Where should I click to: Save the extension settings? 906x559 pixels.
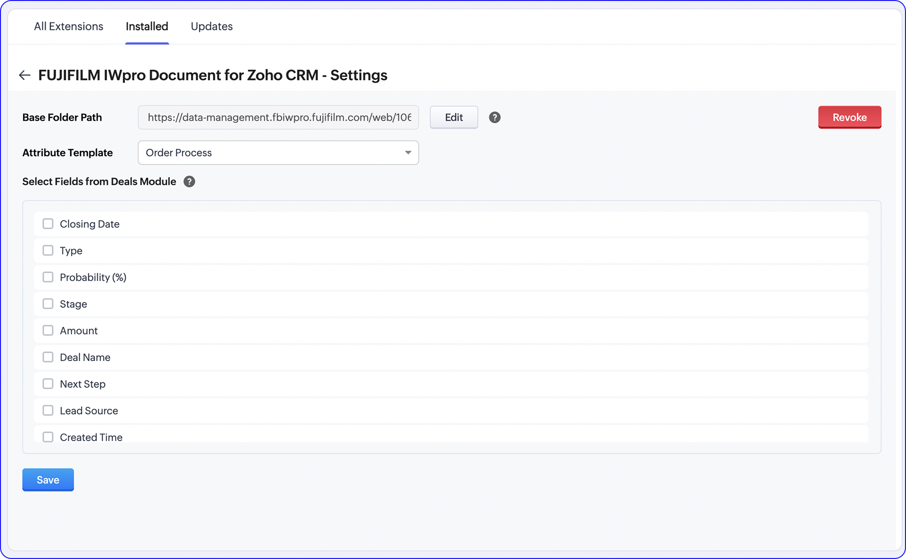[x=48, y=480]
